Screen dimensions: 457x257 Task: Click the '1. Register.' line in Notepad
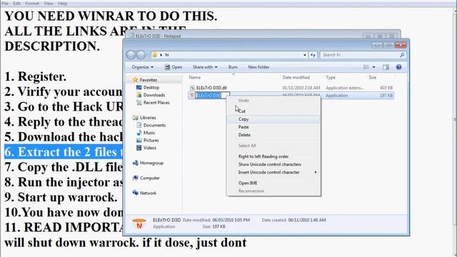pyautogui.click(x=36, y=76)
